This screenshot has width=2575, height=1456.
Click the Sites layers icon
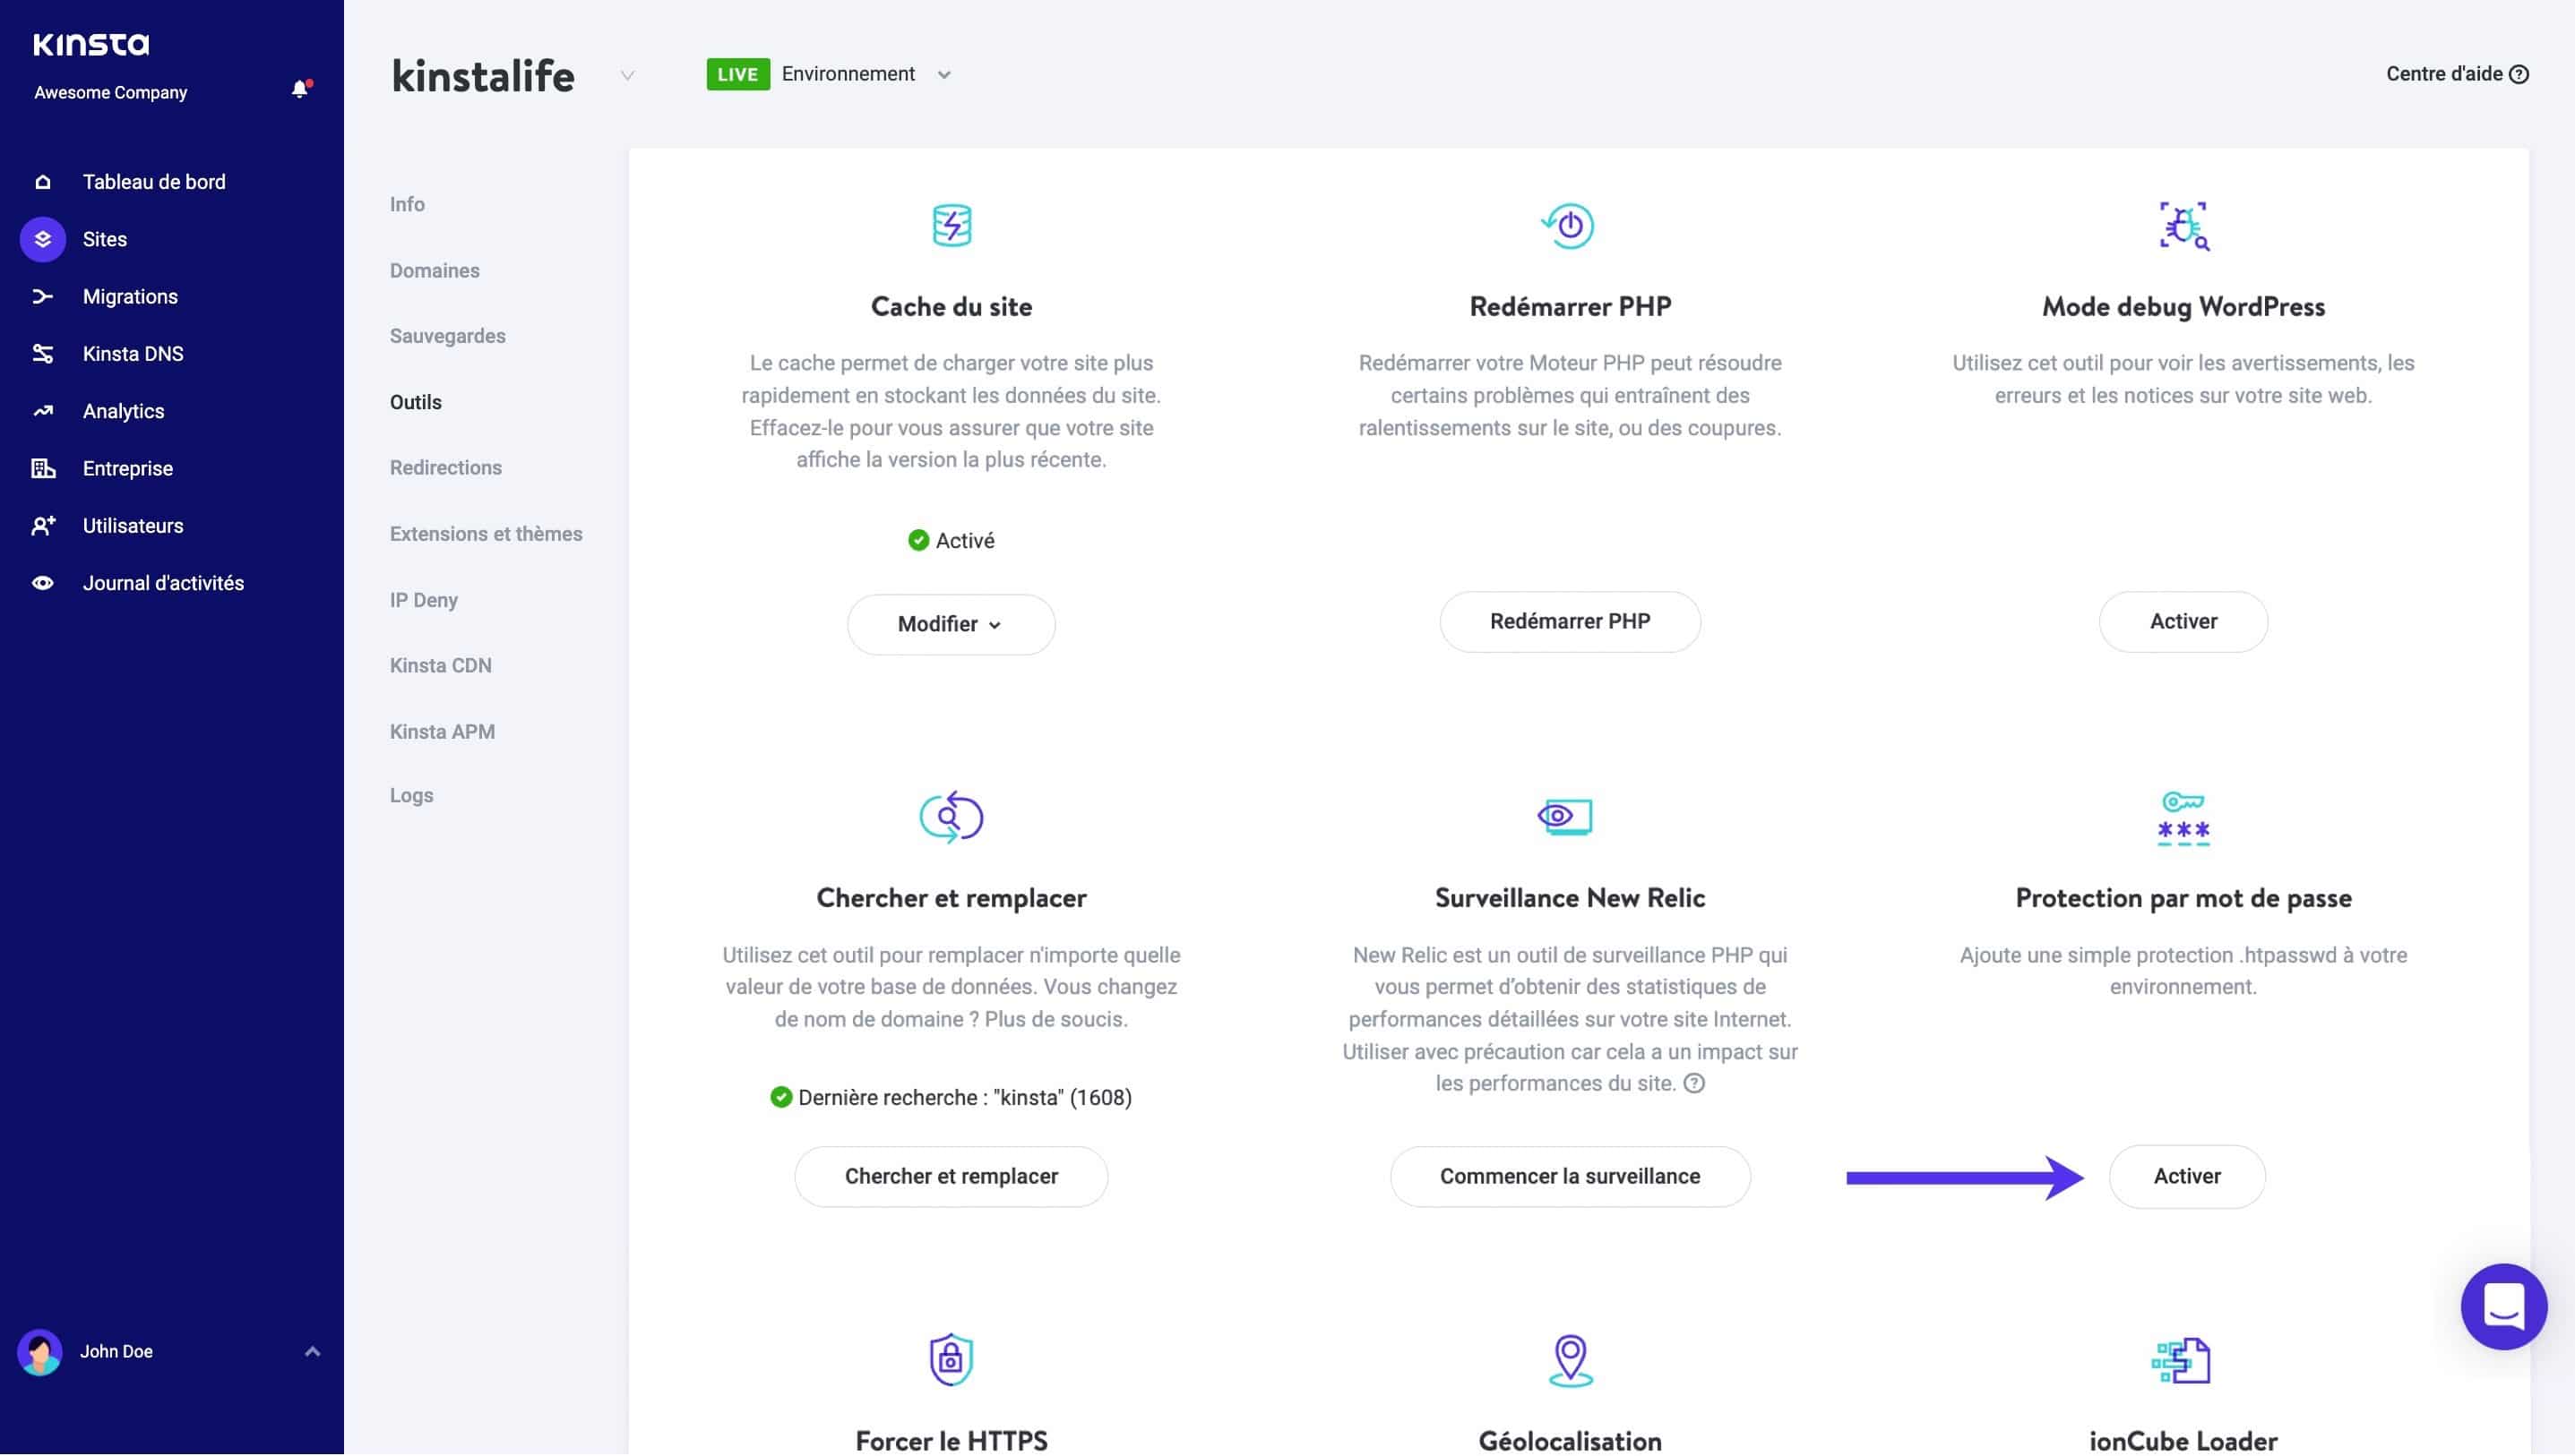tap(43, 239)
